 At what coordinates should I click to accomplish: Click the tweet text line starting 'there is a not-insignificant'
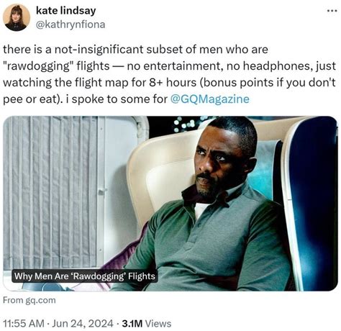135,50
